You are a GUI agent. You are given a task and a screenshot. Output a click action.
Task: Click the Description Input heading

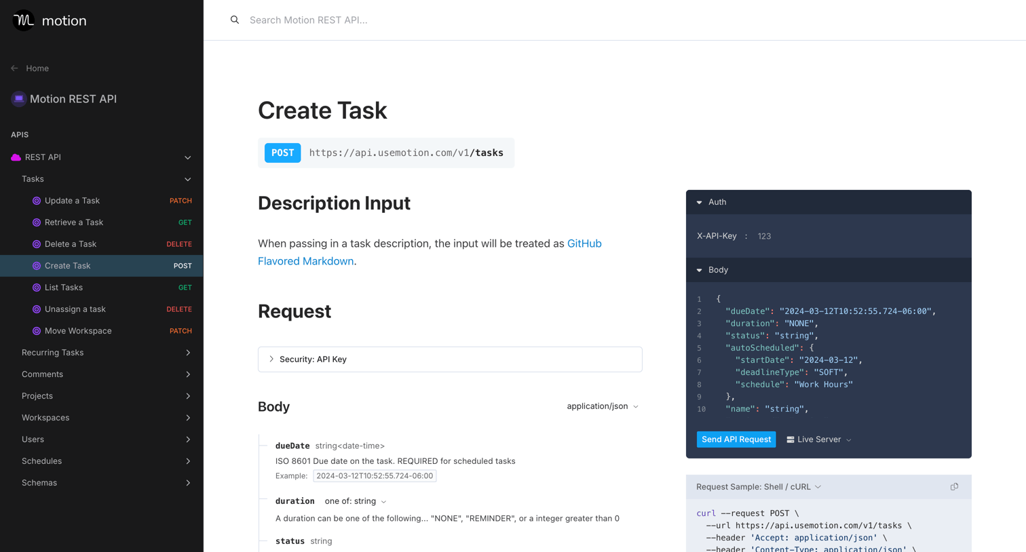pos(335,203)
